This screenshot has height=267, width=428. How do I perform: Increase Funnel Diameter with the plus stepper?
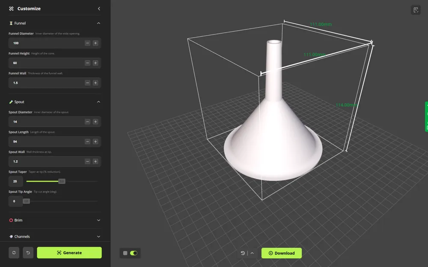[95, 43]
